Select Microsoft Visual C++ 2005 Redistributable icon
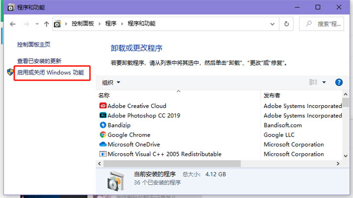The image size is (353, 198). point(103,154)
